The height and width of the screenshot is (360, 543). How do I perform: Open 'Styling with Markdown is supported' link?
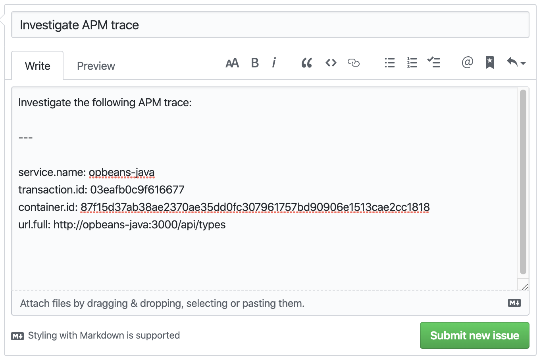pos(104,335)
